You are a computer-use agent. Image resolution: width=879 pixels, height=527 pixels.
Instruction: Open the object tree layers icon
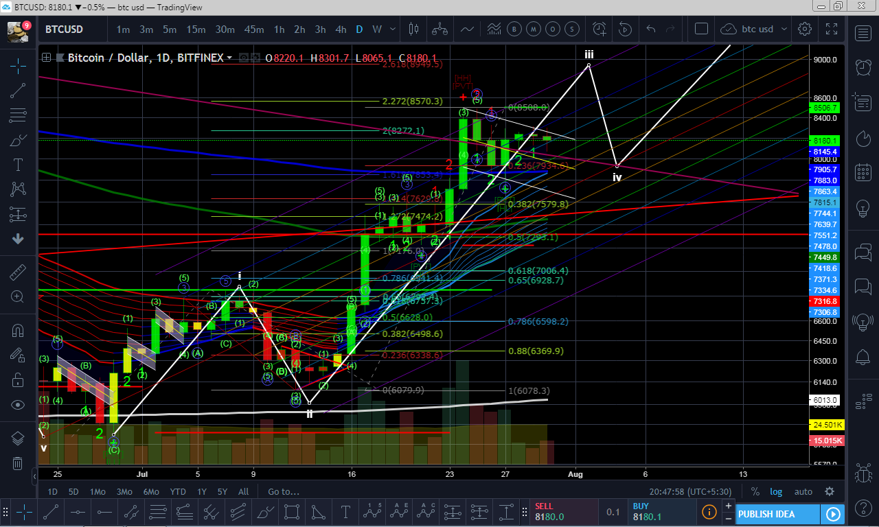click(18, 438)
